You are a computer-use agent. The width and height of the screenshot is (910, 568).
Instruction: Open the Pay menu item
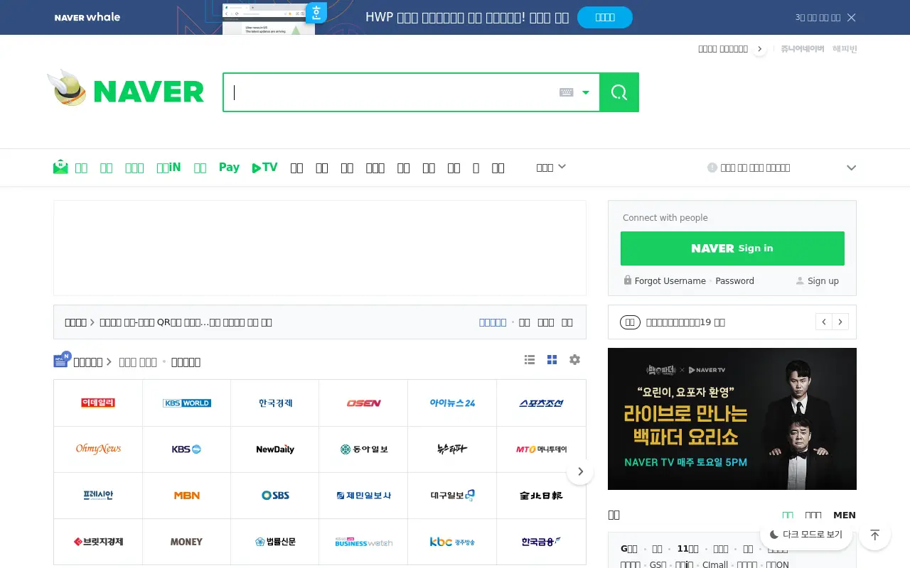pos(229,168)
